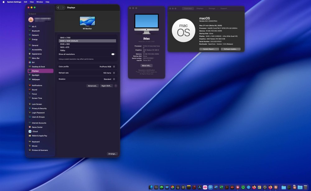
Task: Open Google Chrome from the Dock
Action: 259,187
